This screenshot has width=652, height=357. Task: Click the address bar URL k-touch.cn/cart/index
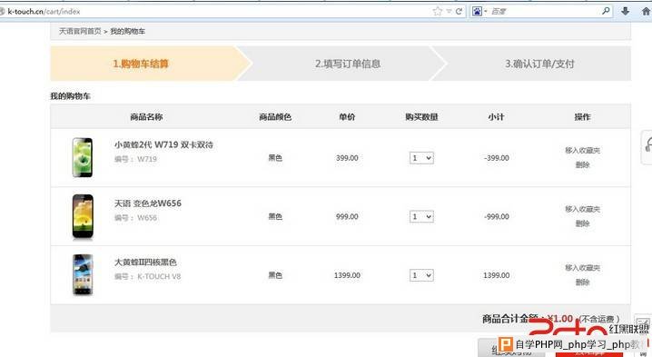point(44,11)
